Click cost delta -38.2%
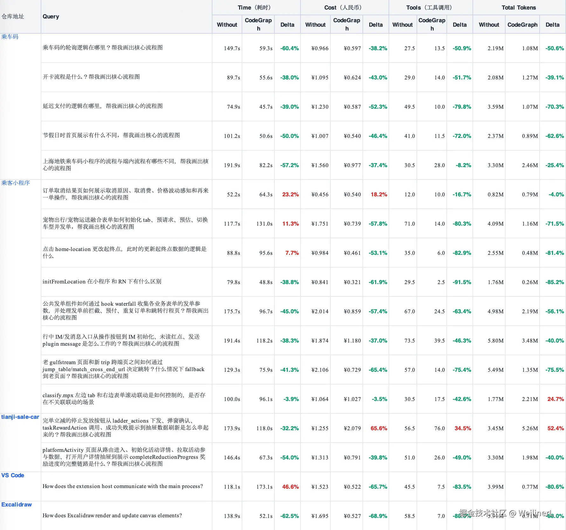The height and width of the screenshot is (530, 566). [378, 48]
